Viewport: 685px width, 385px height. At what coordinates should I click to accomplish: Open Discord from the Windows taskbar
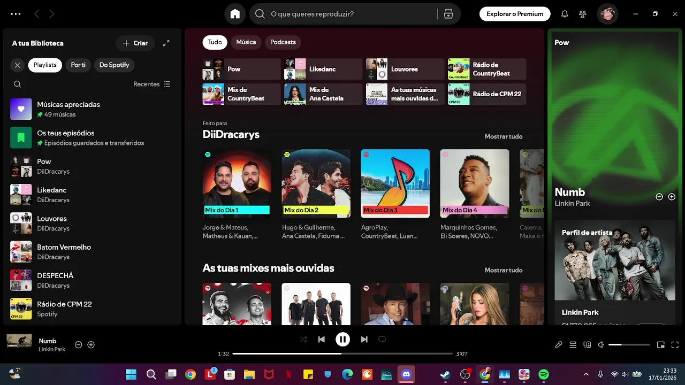pyautogui.click(x=406, y=374)
